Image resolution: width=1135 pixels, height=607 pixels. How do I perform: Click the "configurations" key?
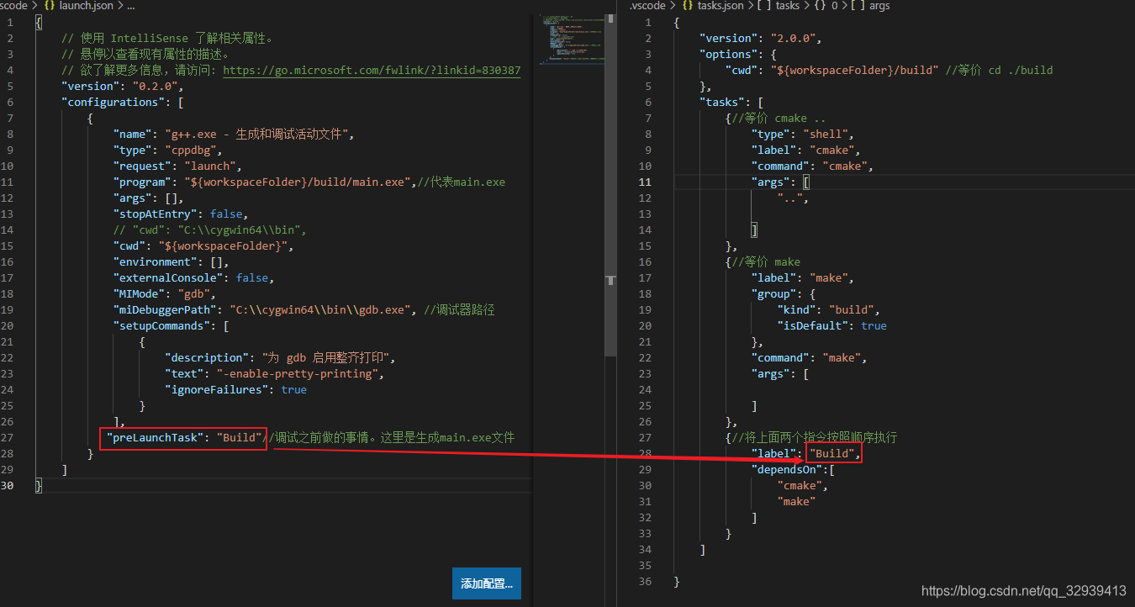tap(113, 103)
